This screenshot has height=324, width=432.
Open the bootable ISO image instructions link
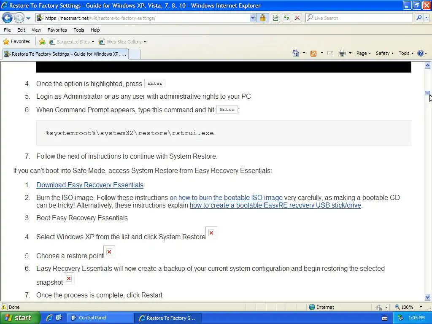click(226, 197)
